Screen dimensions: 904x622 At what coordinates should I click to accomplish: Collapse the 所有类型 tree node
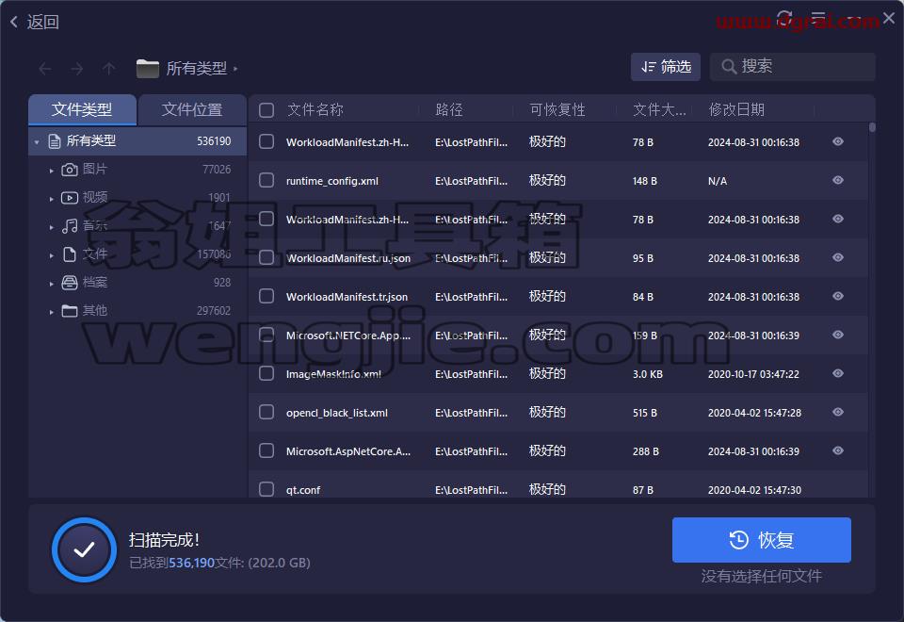(x=37, y=142)
